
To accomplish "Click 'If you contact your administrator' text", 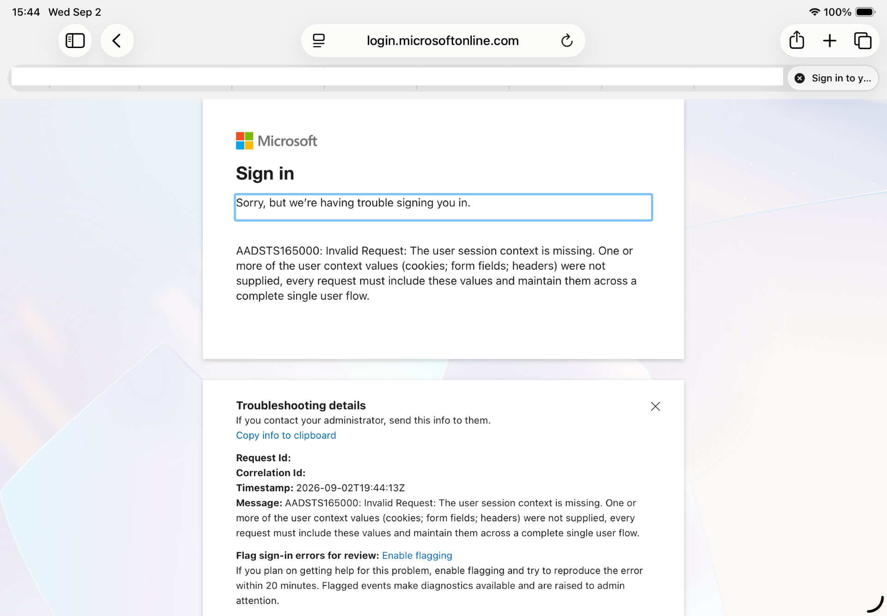I will (x=363, y=420).
